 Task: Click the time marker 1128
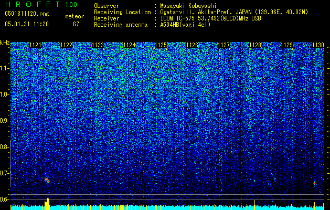[256, 45]
